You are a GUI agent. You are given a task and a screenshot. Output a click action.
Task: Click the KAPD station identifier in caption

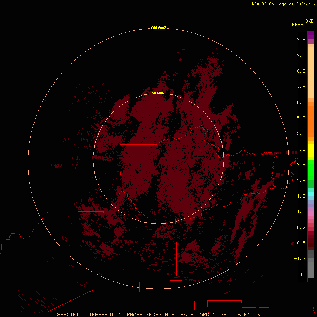[x=203, y=315]
